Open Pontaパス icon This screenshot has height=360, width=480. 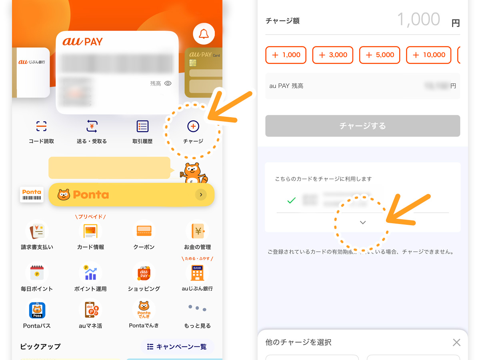(x=37, y=310)
